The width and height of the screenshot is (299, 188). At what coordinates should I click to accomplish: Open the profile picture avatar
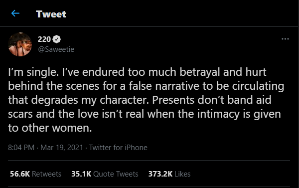point(20,44)
